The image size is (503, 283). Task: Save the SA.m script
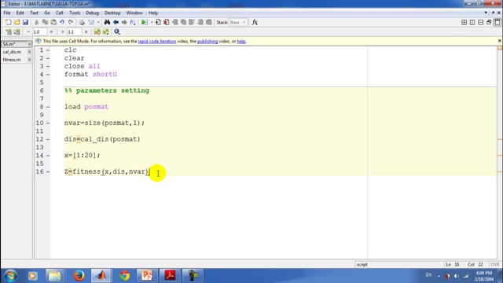[x=25, y=22]
